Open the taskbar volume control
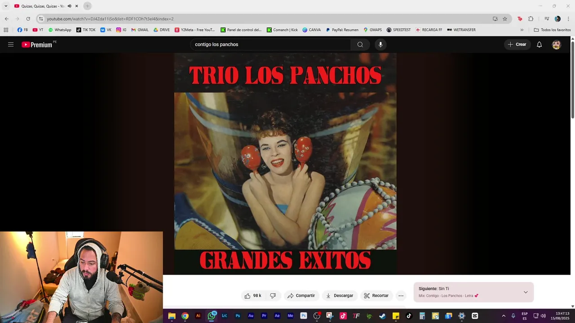 (x=543, y=316)
